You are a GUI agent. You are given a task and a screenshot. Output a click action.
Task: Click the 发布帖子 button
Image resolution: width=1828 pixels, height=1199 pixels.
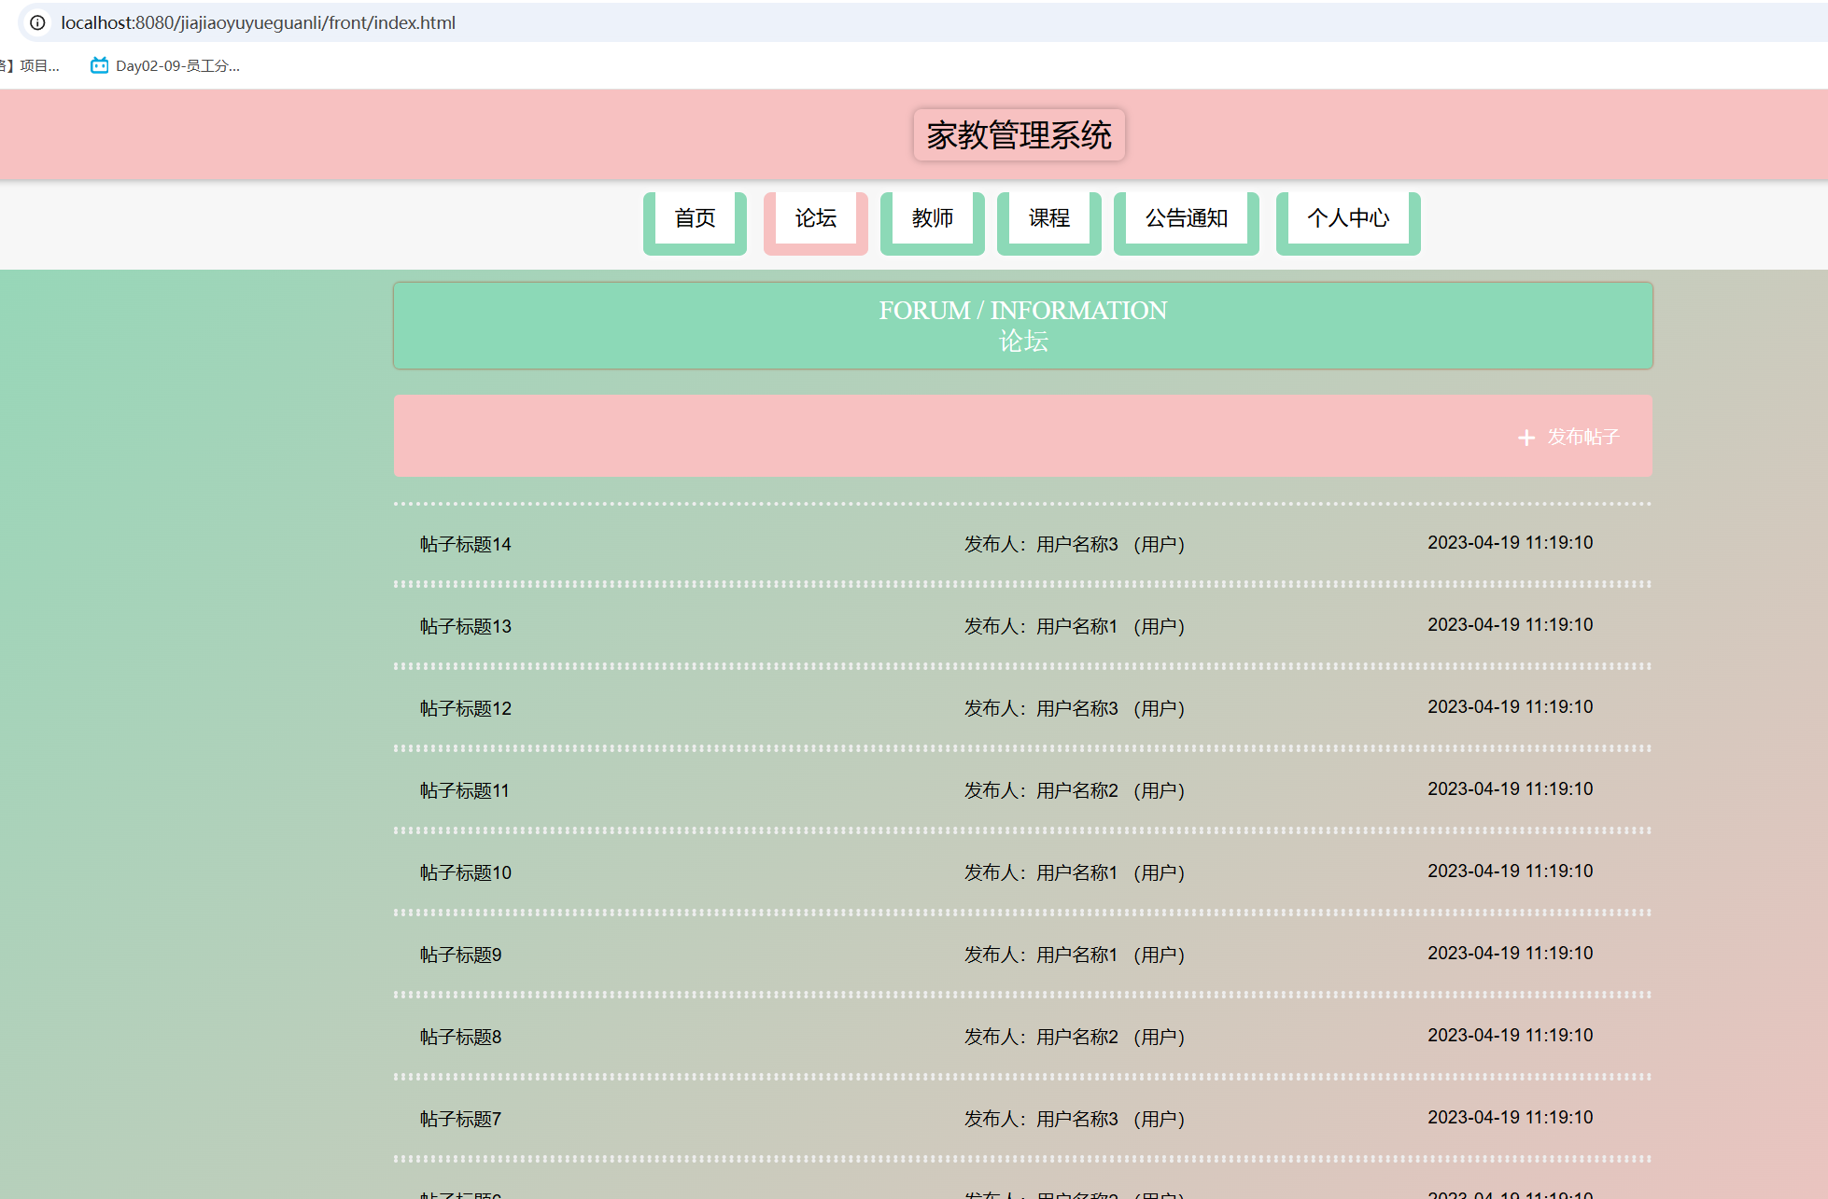tap(1568, 437)
